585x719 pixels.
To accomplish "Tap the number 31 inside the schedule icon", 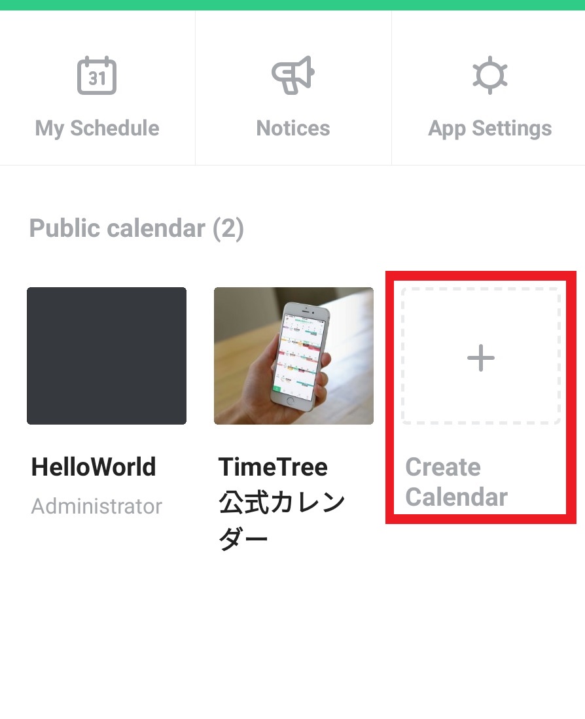I will click(x=97, y=79).
